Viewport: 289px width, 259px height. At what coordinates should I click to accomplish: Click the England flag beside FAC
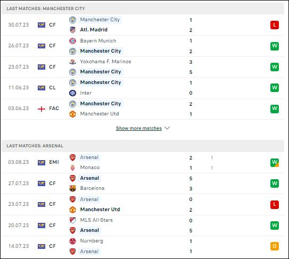coord(42,109)
